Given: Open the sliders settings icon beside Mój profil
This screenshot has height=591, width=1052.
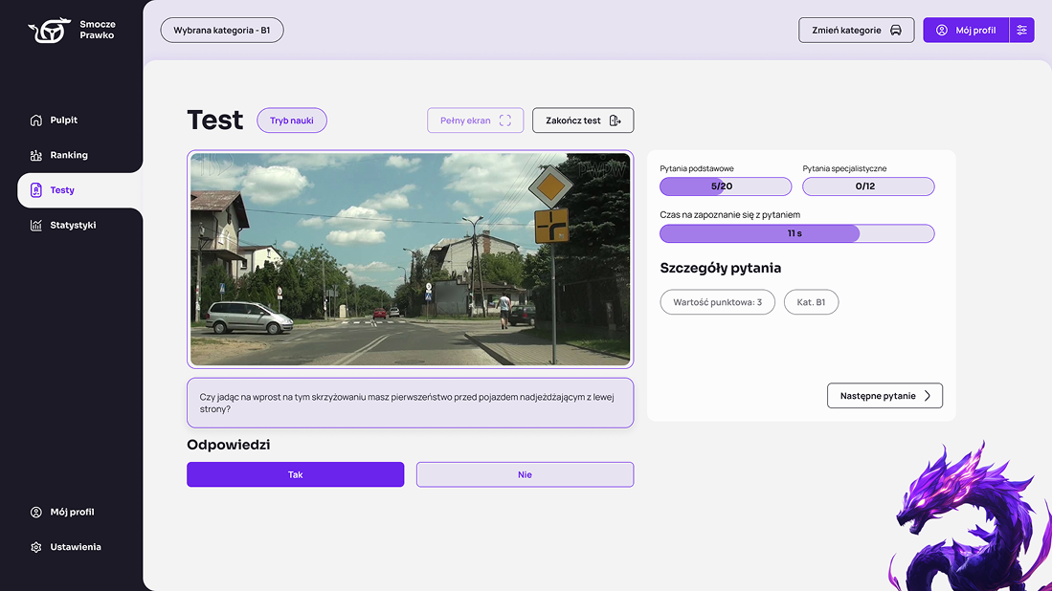Looking at the screenshot, I should point(1021,31).
